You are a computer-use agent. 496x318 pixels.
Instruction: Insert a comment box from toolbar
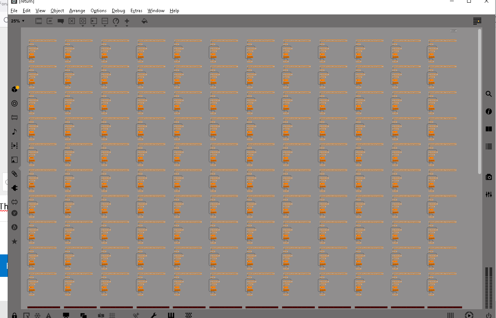(x=61, y=21)
